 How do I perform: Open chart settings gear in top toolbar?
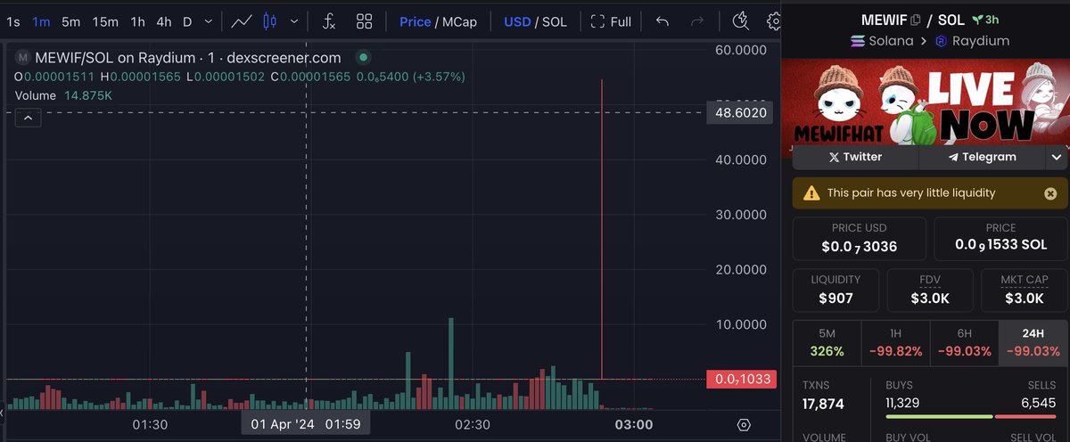(774, 21)
